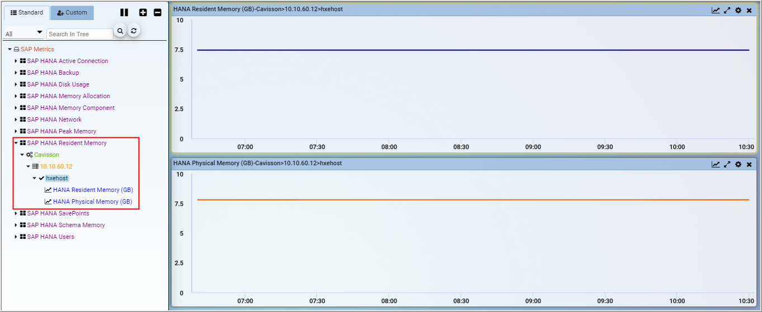Viewport: 762px width, 312px height.
Task: Expand SAP HANA Disk Usage node
Action: click(x=16, y=84)
